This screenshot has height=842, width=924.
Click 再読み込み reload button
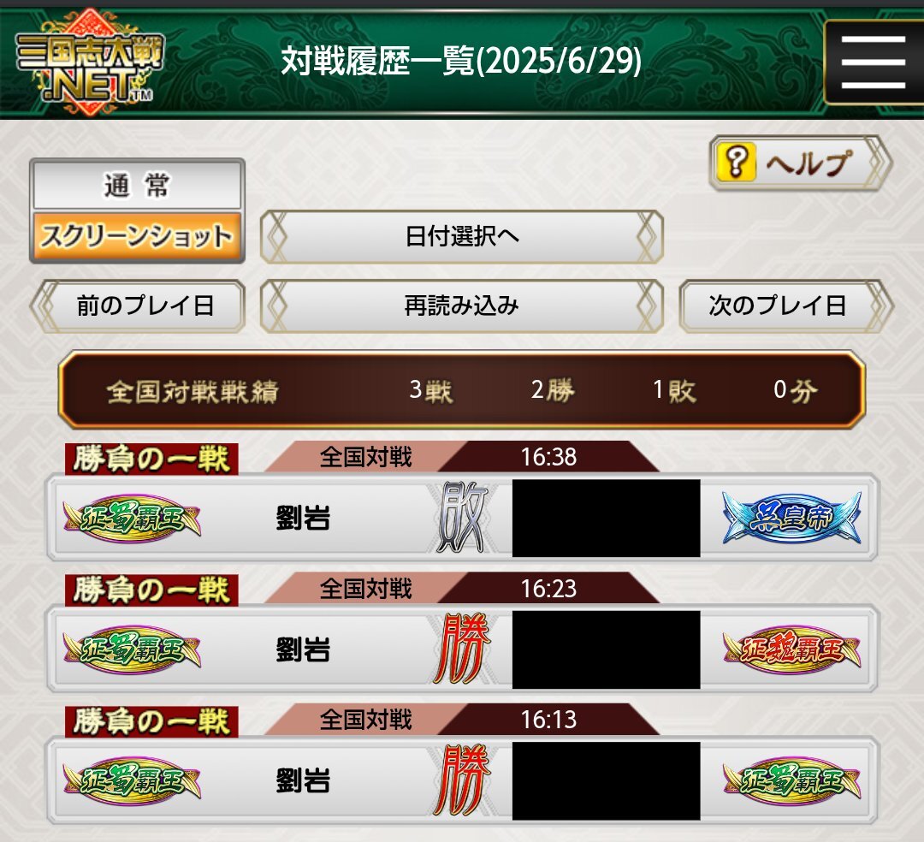click(x=462, y=305)
